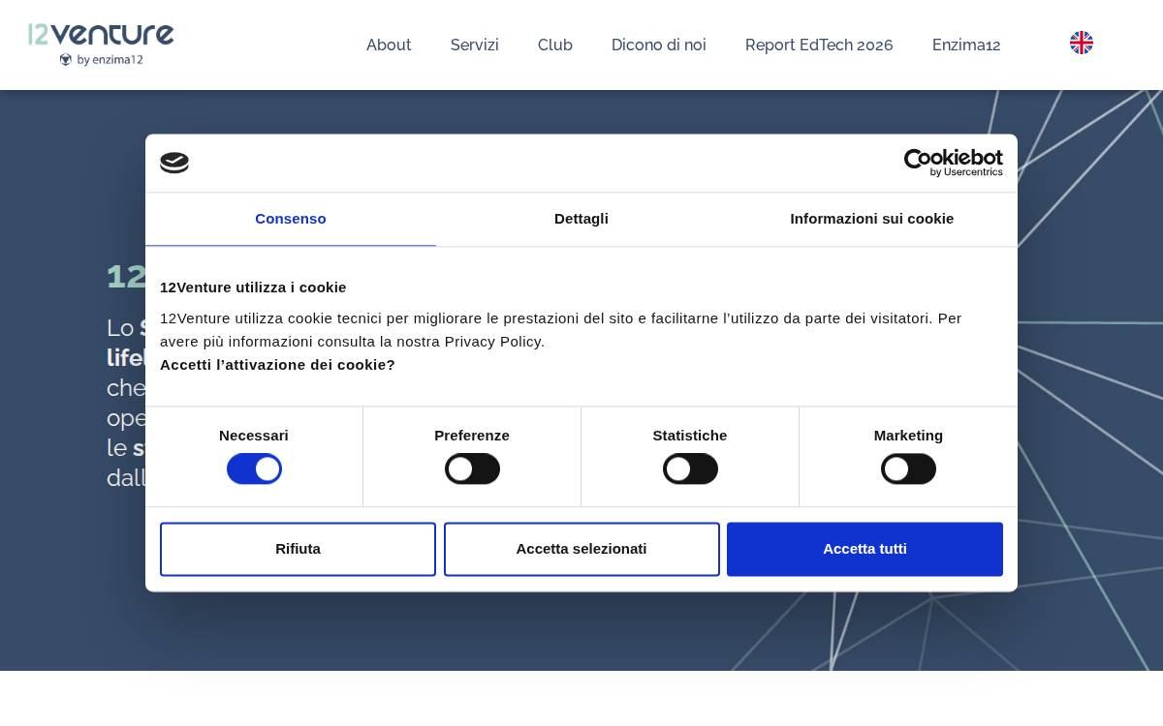Visit the Enzima12 link
Viewport: 1163px width, 726px height.
tap(966, 45)
